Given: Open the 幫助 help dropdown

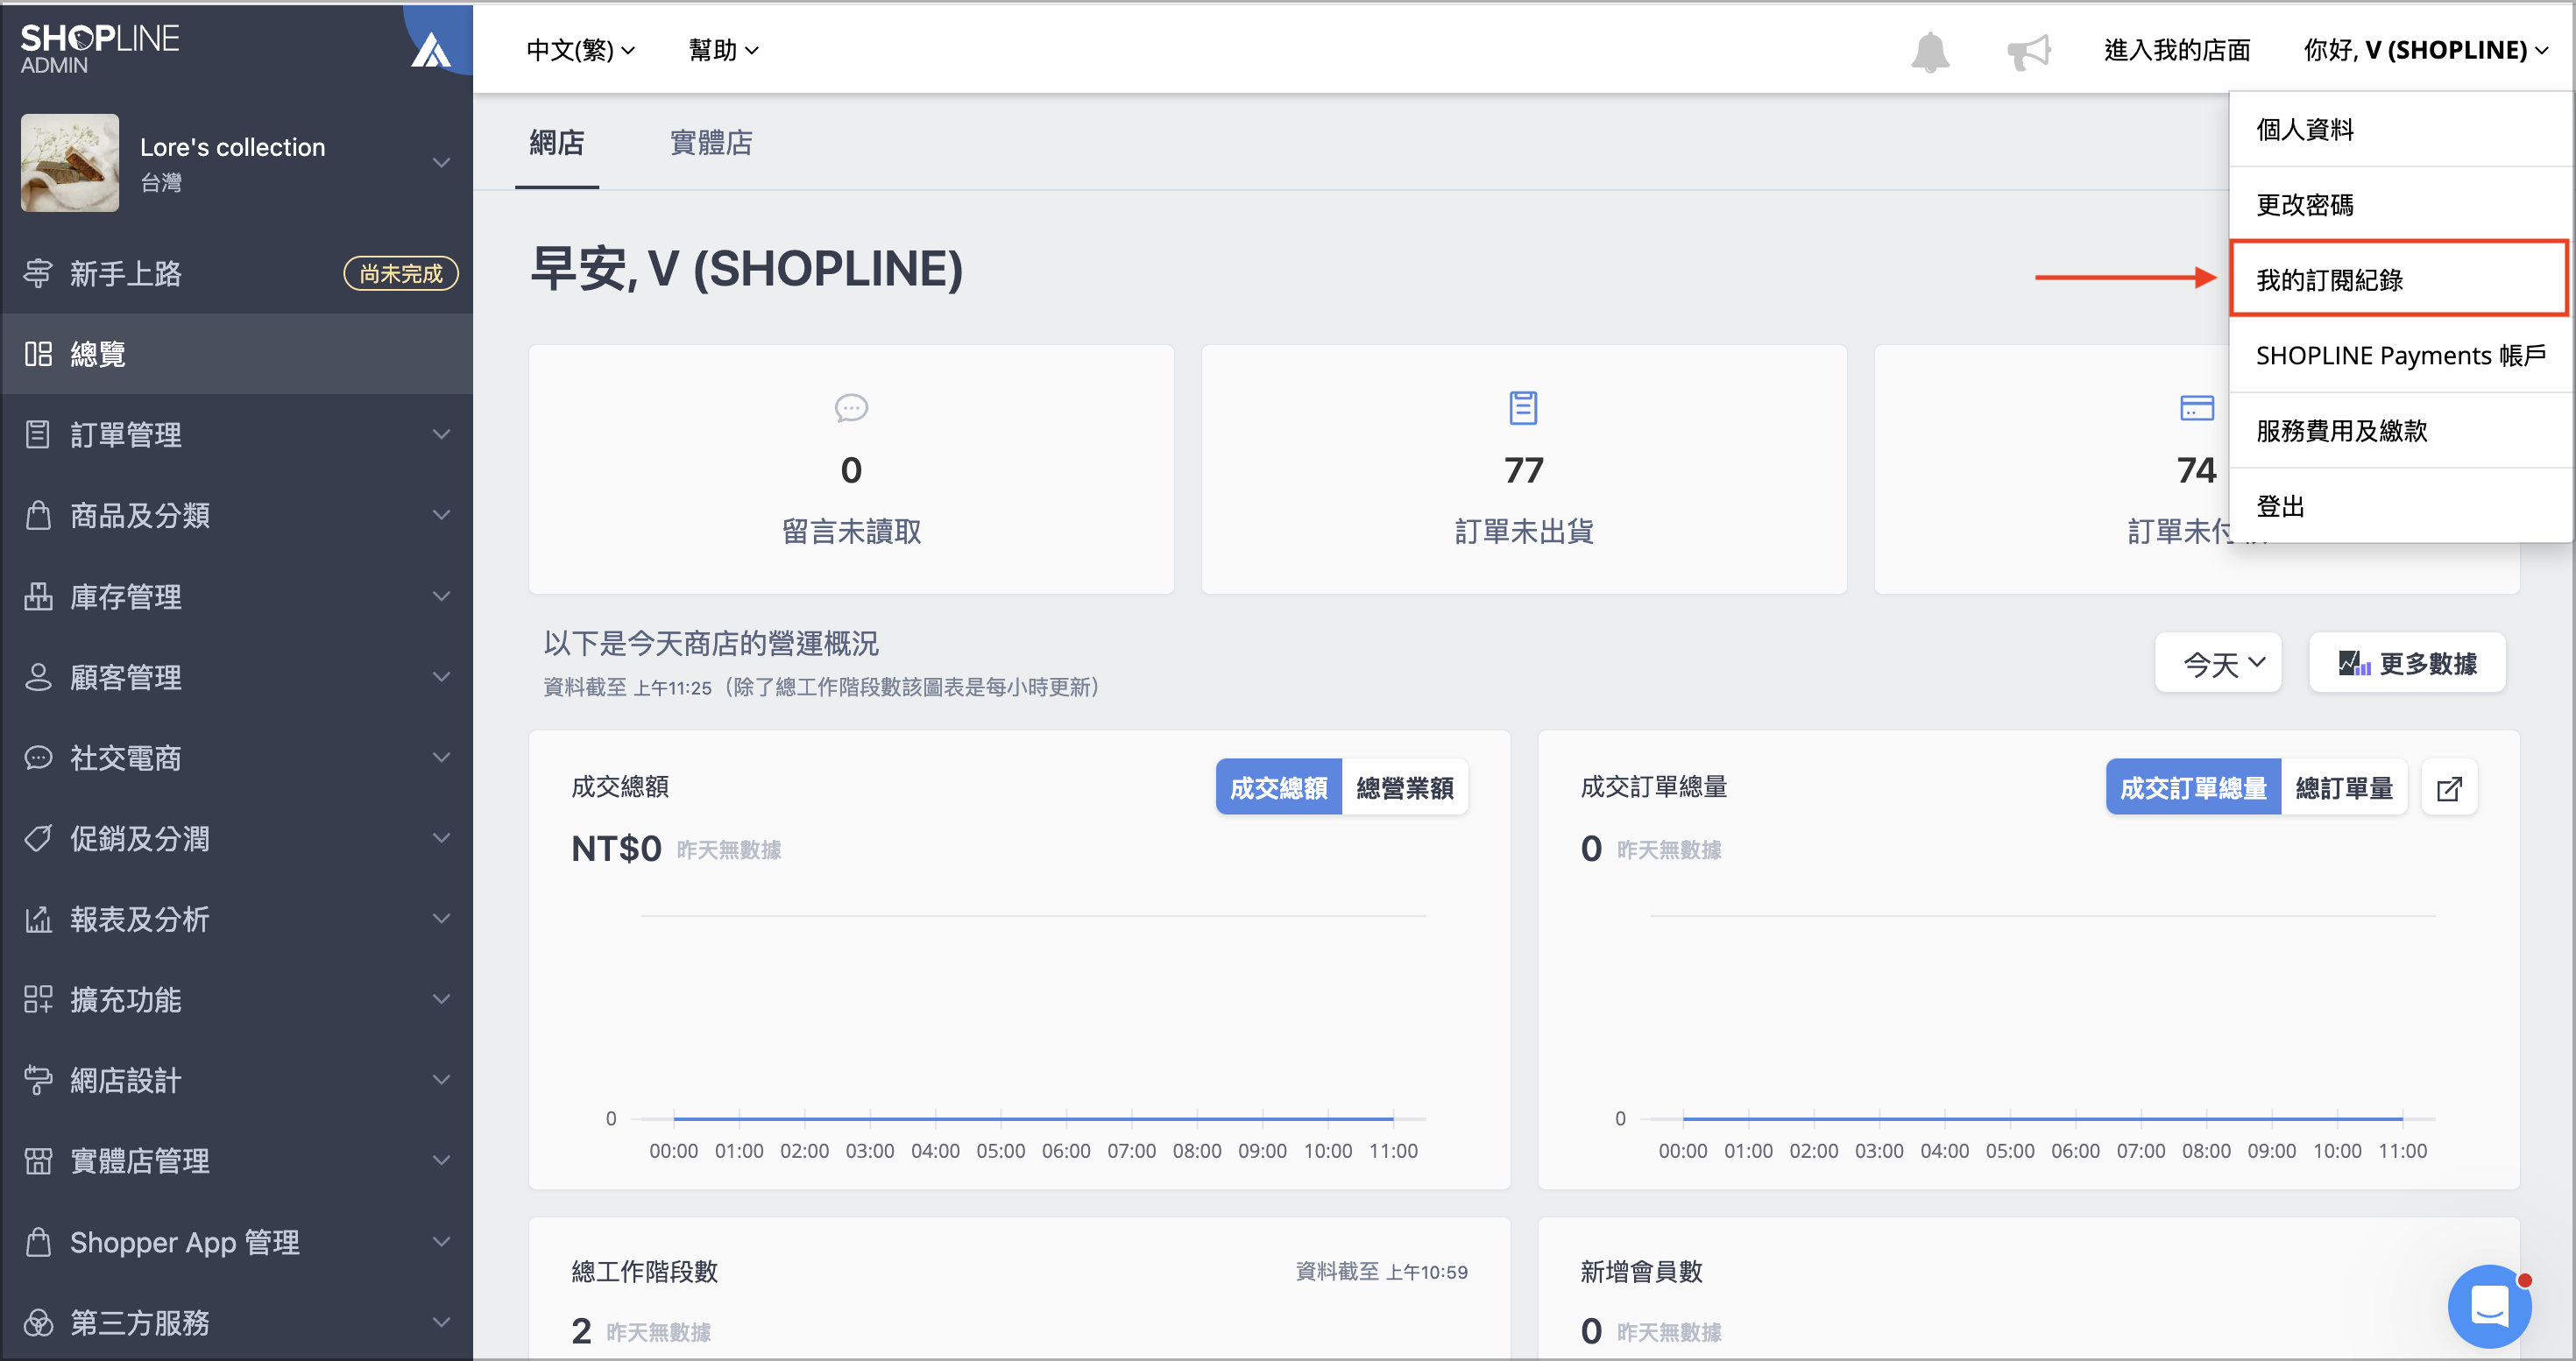Looking at the screenshot, I should coord(724,50).
